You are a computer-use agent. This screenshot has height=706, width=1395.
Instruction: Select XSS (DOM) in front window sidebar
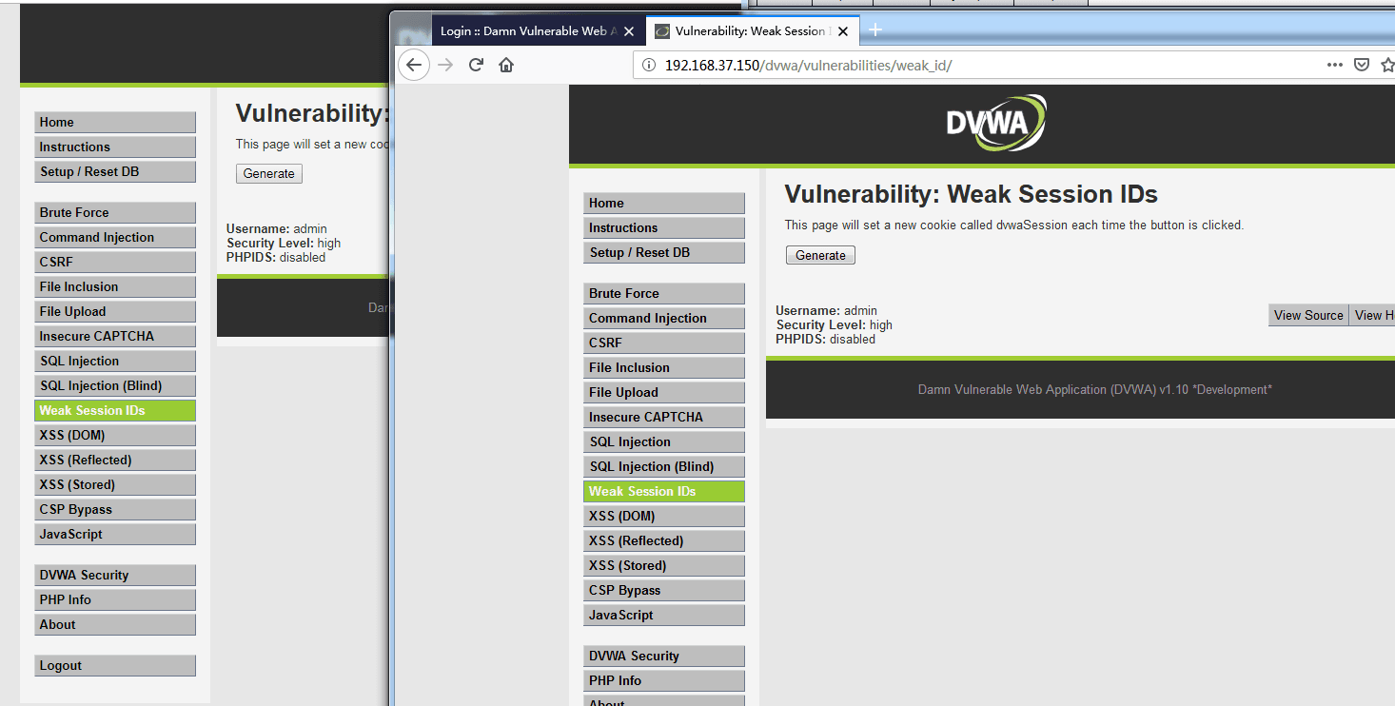(664, 516)
